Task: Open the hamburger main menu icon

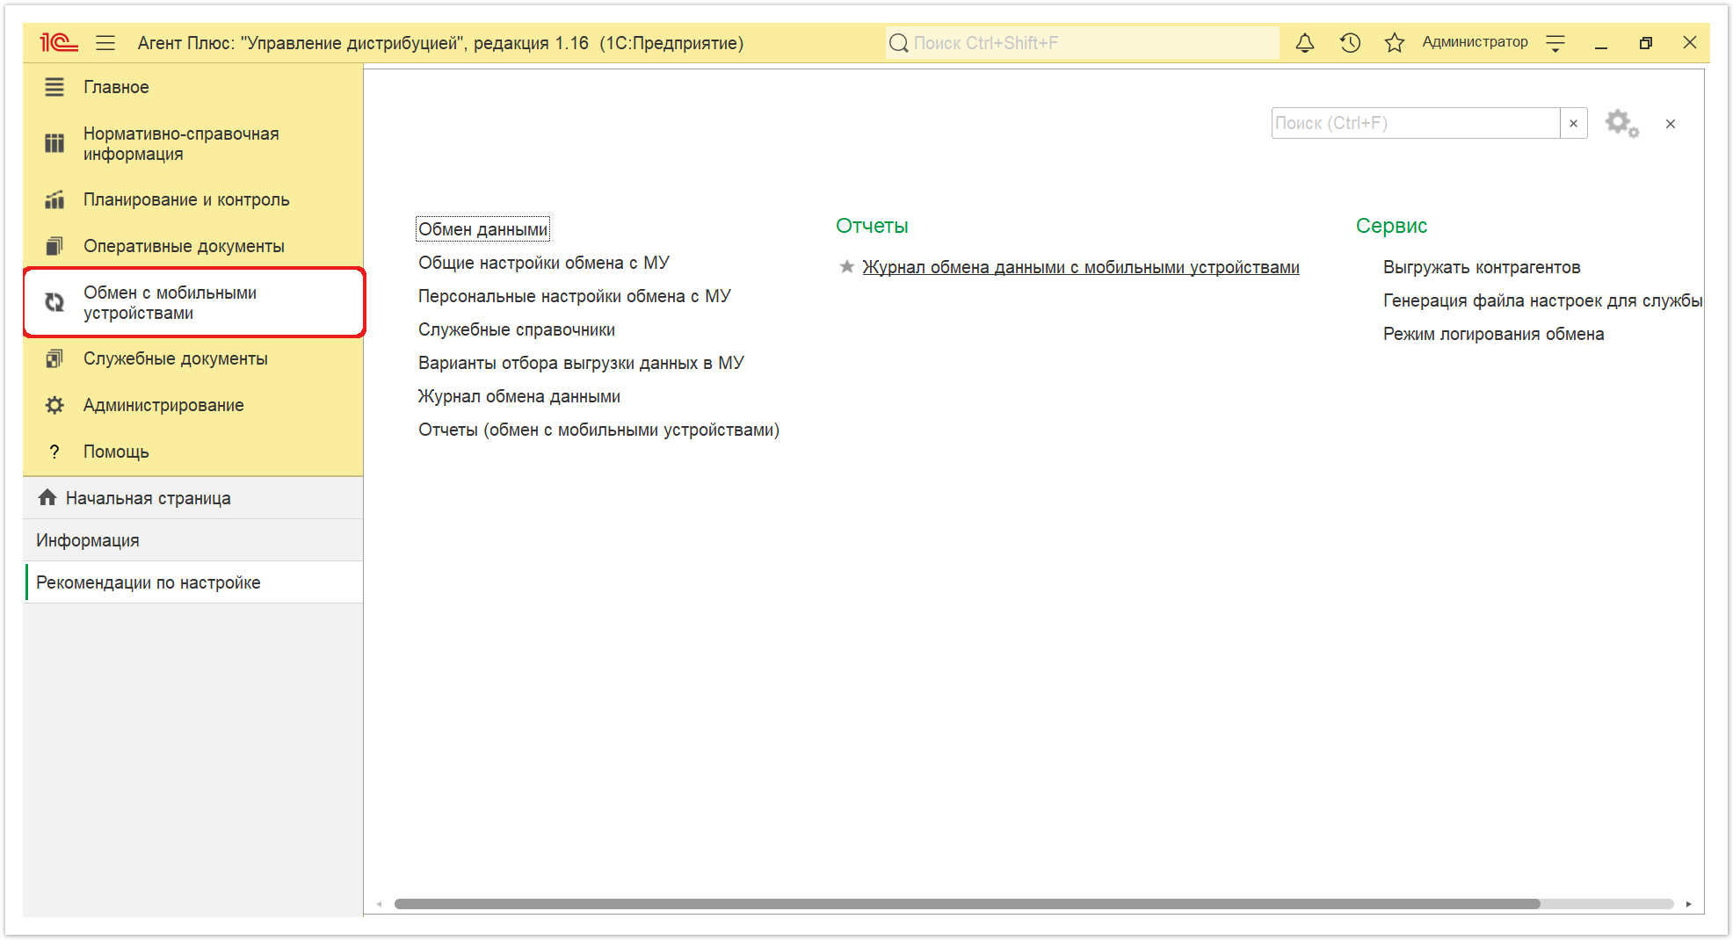Action: point(105,42)
